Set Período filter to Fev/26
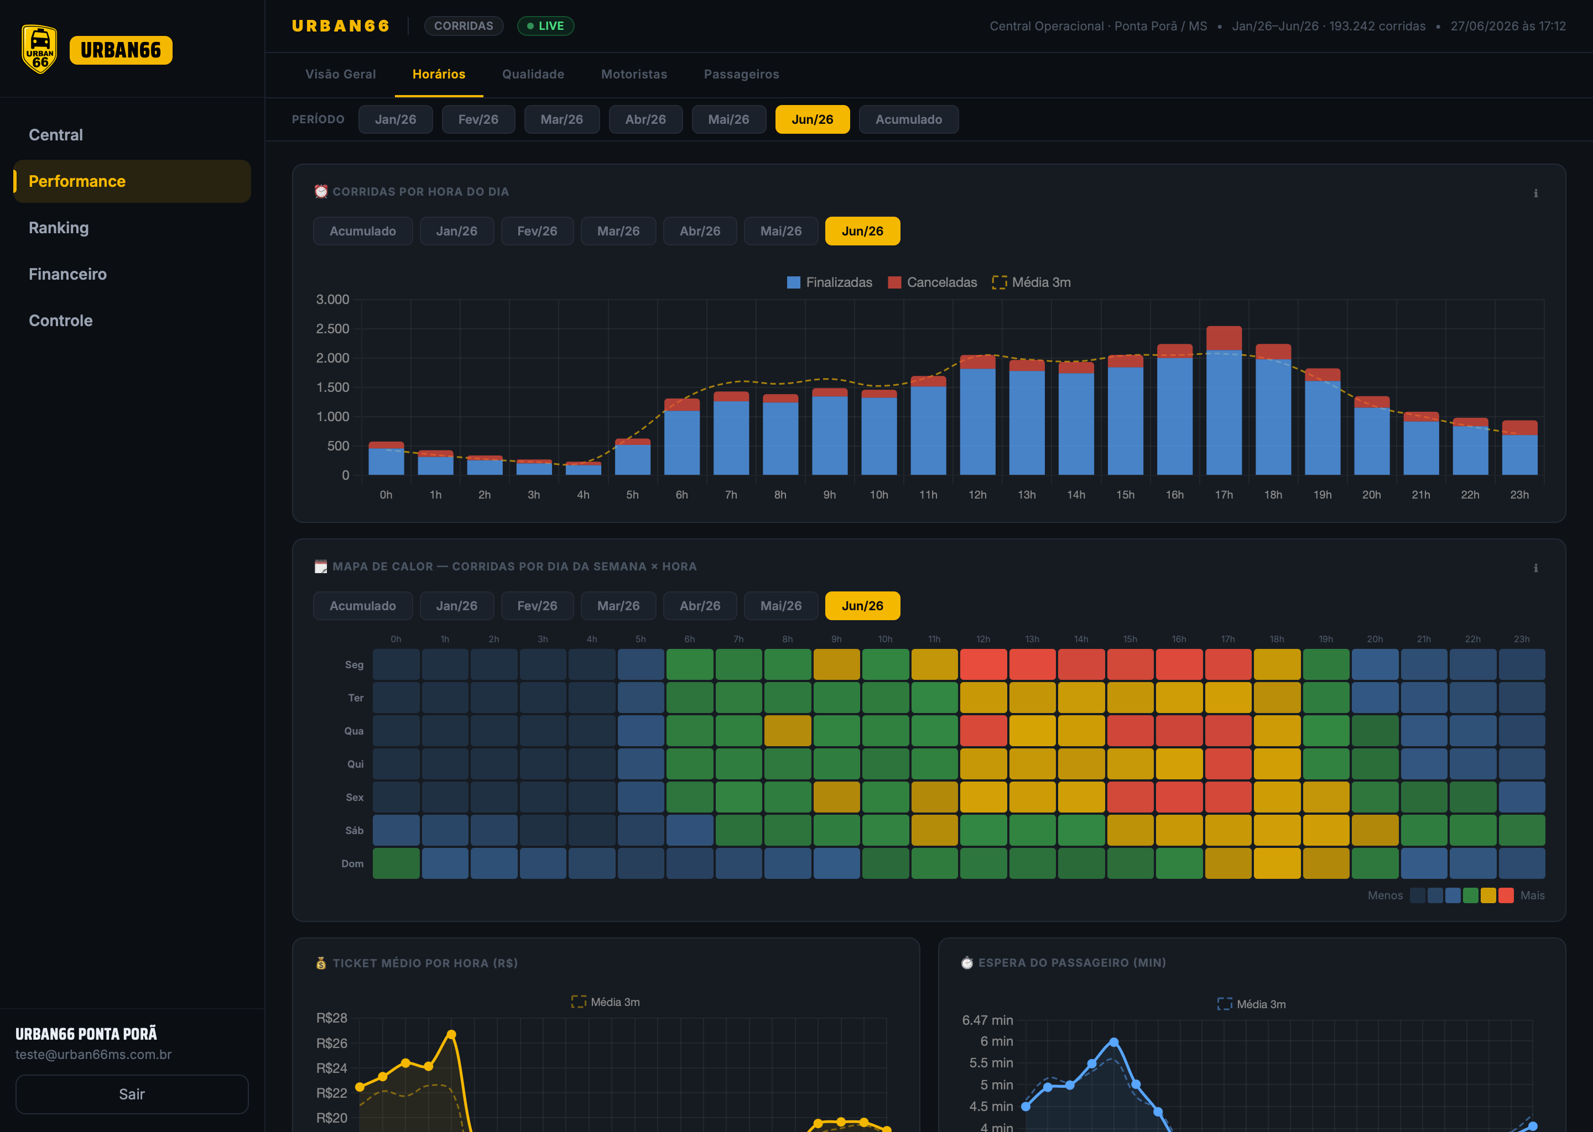1593x1132 pixels. 478,119
